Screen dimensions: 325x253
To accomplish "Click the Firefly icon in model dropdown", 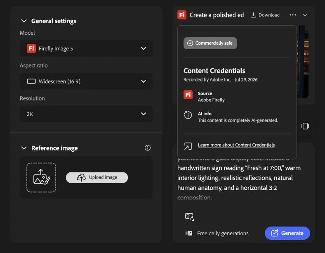I will tap(31, 48).
